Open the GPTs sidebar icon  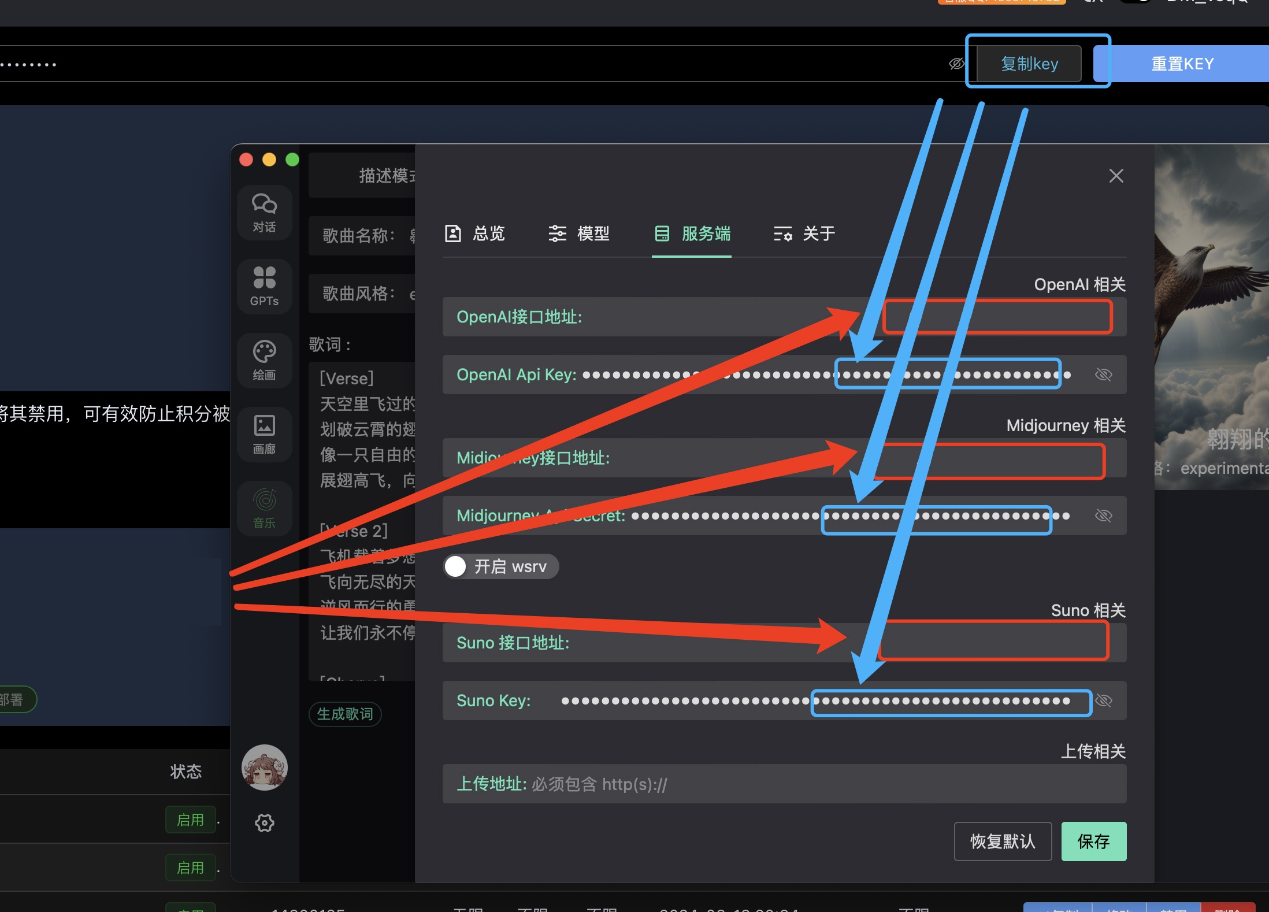(264, 286)
